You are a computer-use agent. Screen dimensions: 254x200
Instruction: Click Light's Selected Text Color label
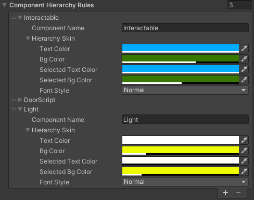(x=69, y=161)
